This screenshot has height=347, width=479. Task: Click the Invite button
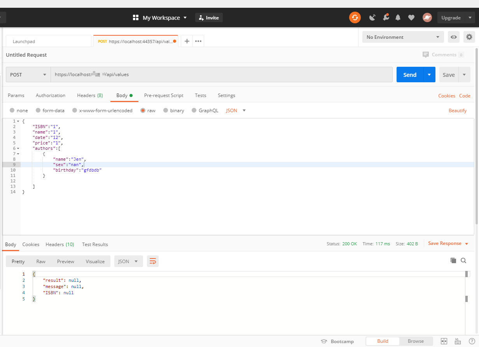[x=209, y=17]
